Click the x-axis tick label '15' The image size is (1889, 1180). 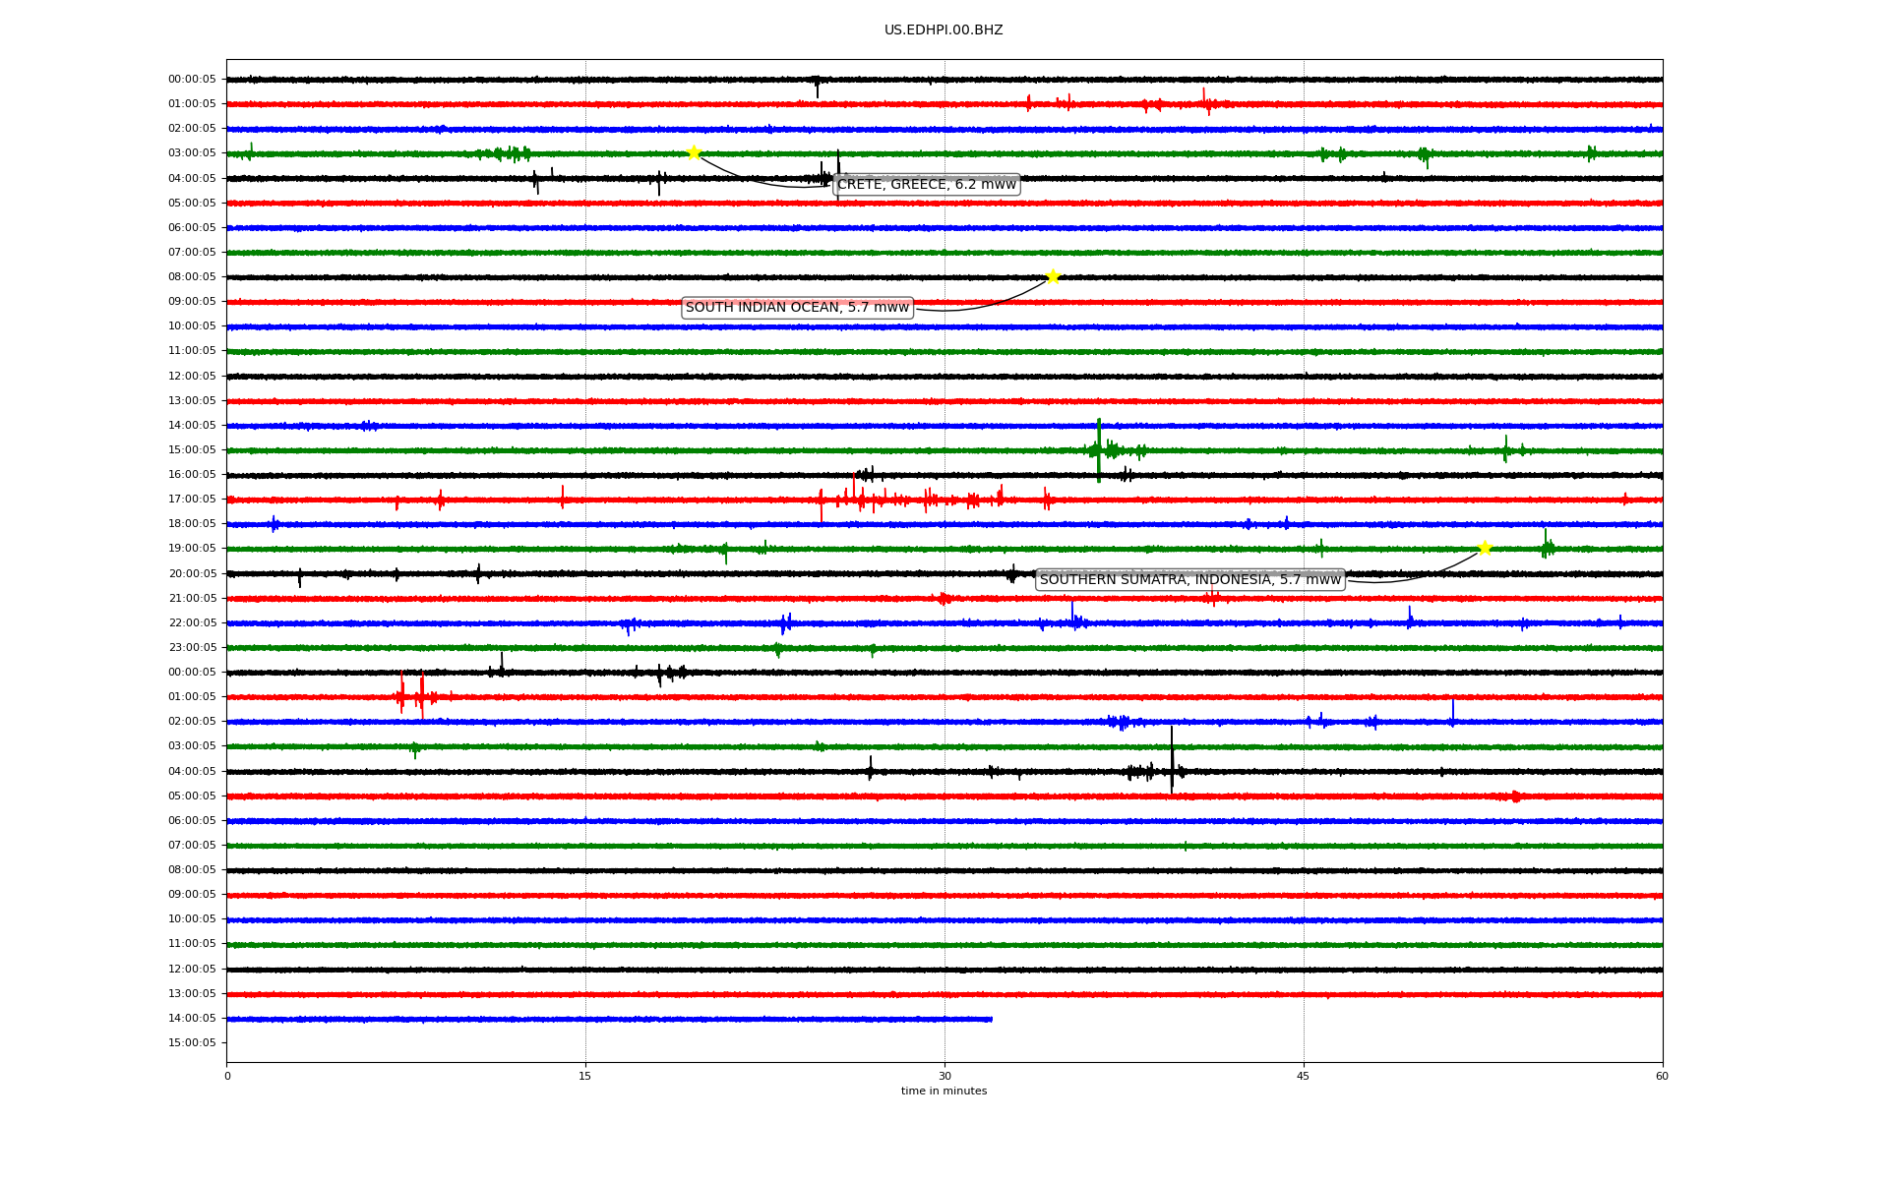pyautogui.click(x=585, y=1077)
